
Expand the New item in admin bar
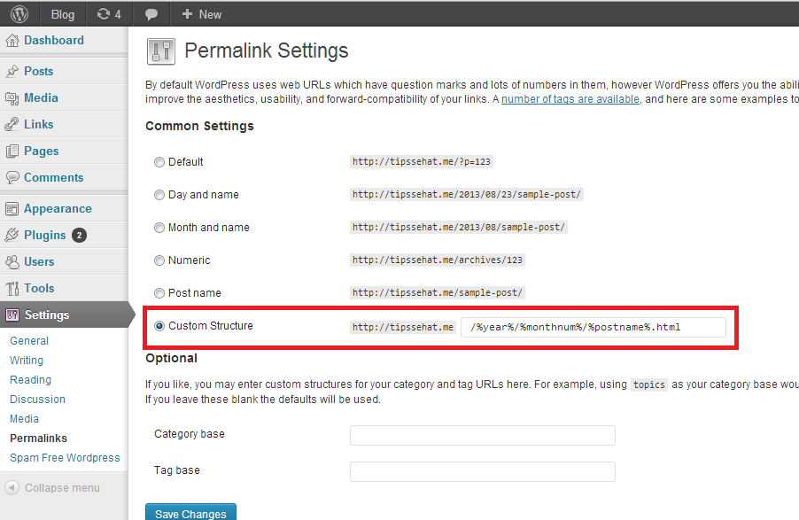coord(200,13)
